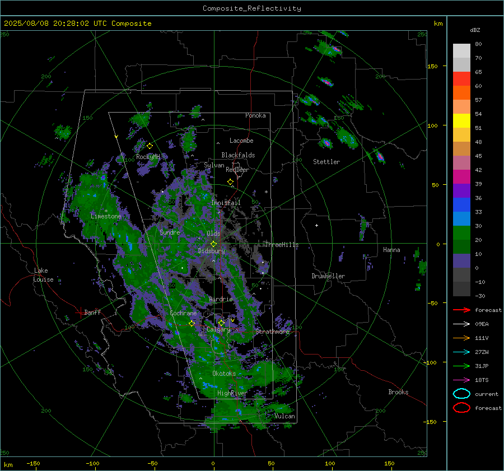Select the Hanna town label
This screenshot has width=504, height=471.
pos(391,250)
